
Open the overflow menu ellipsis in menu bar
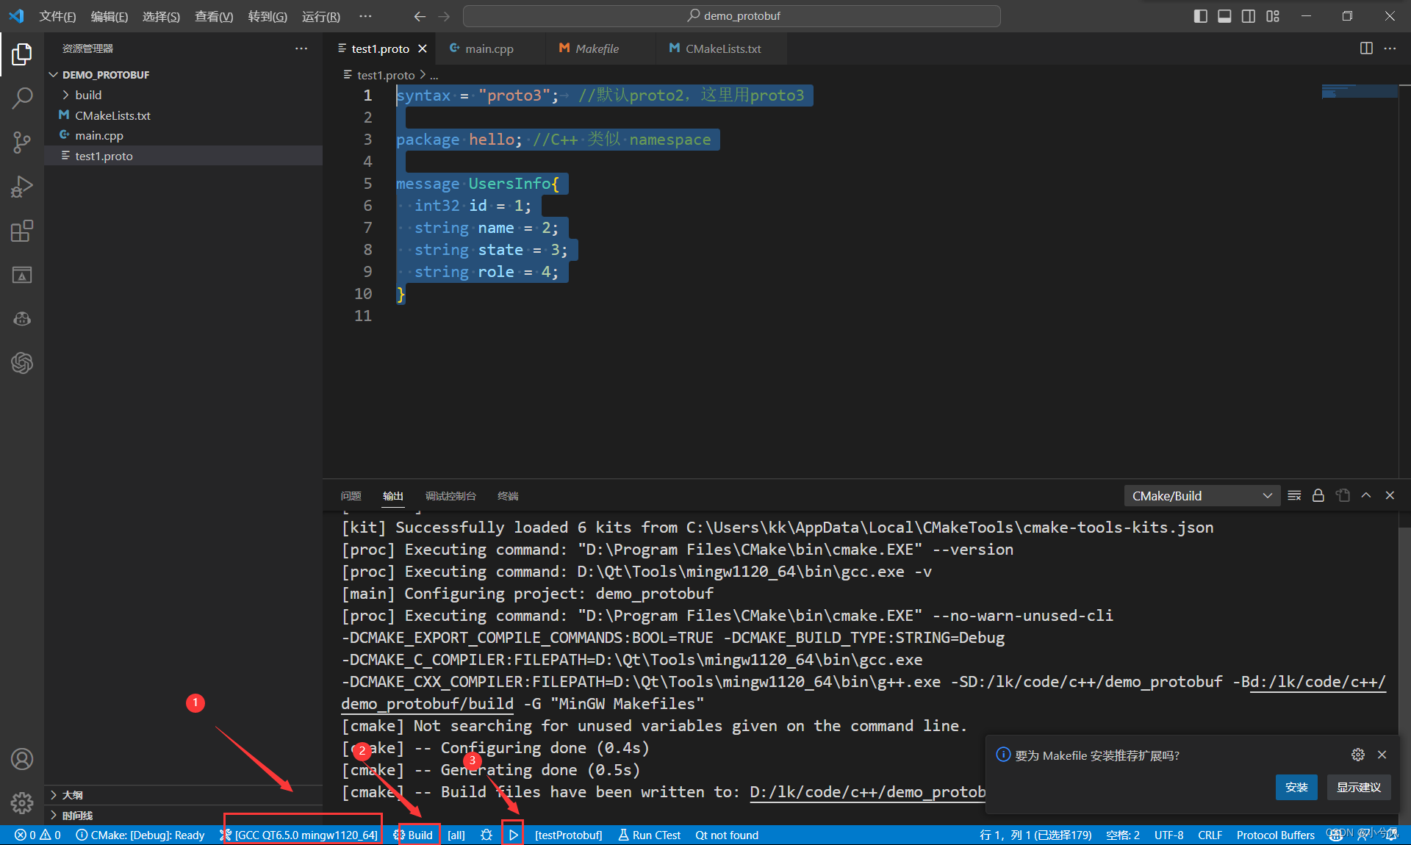click(x=365, y=16)
